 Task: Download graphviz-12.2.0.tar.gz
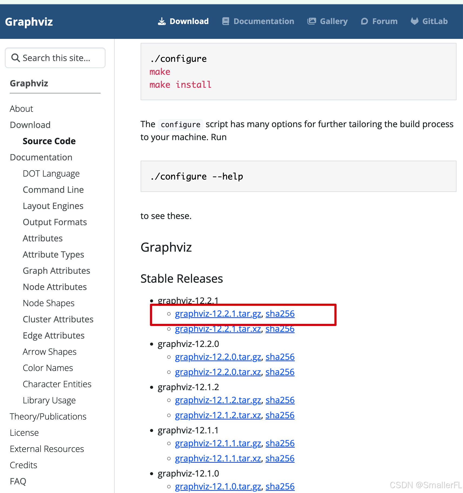(218, 357)
